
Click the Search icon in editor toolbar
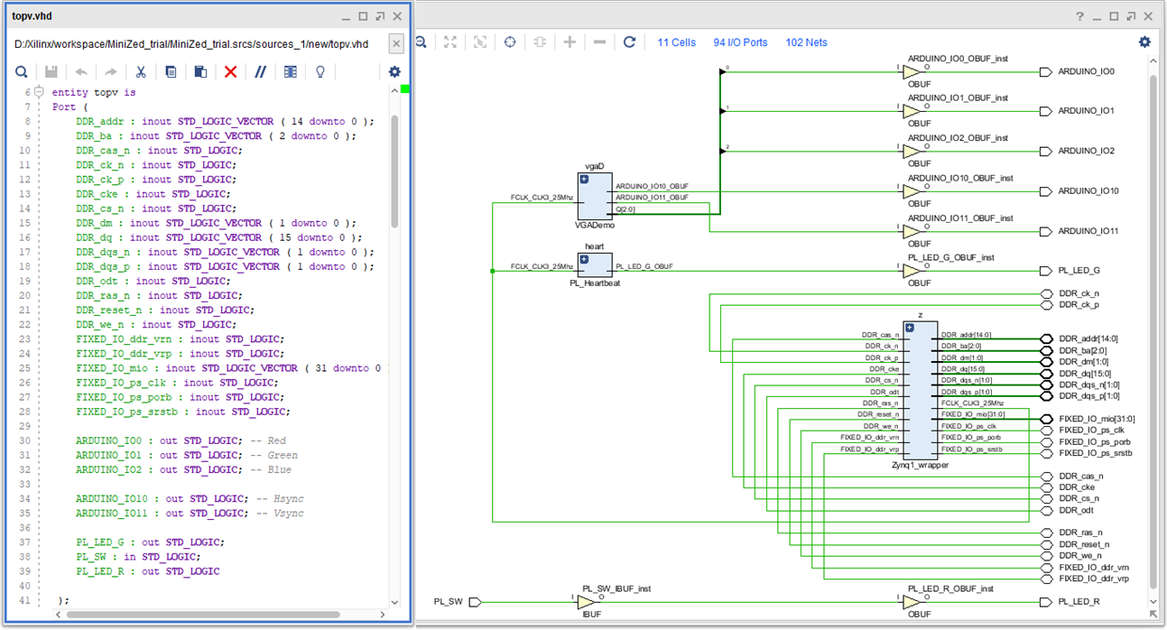[22, 72]
